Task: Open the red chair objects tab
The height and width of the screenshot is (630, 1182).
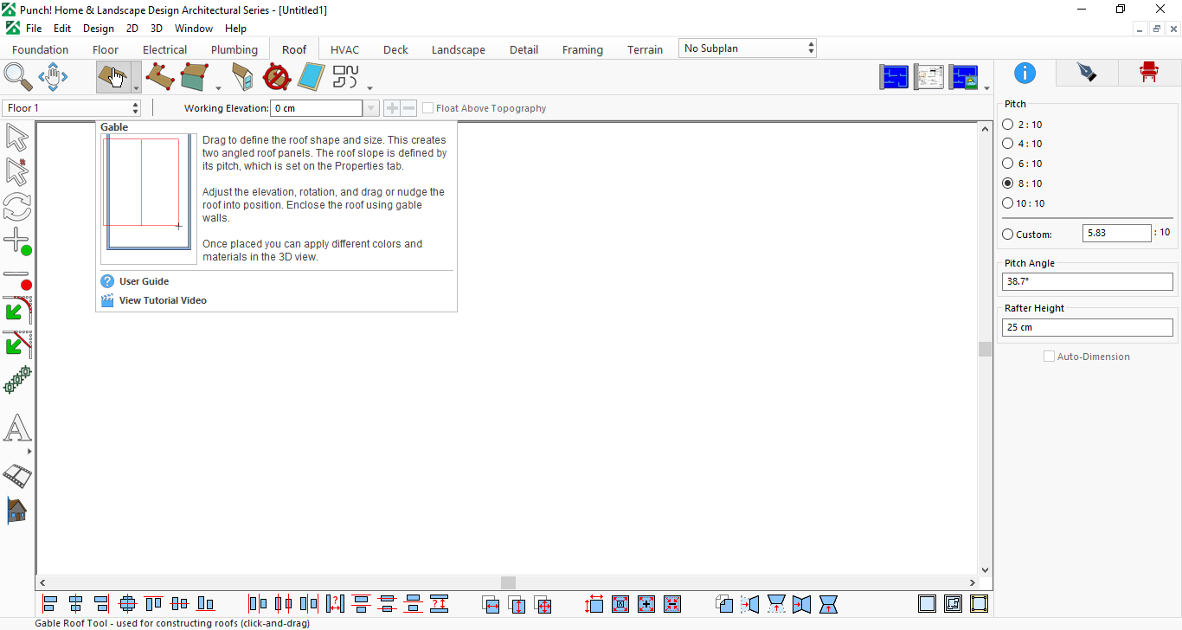Action: 1148,73
